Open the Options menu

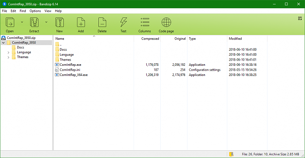coord(35,11)
